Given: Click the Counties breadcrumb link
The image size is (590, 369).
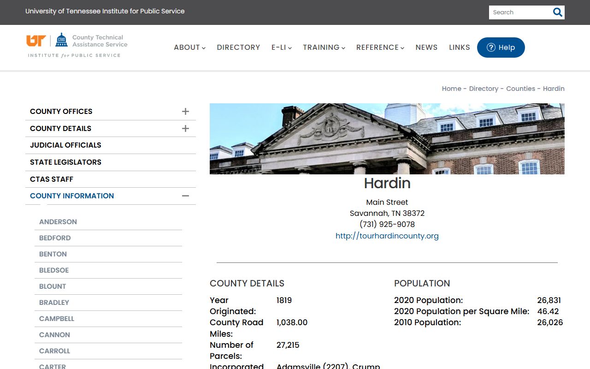Looking at the screenshot, I should click(x=520, y=89).
